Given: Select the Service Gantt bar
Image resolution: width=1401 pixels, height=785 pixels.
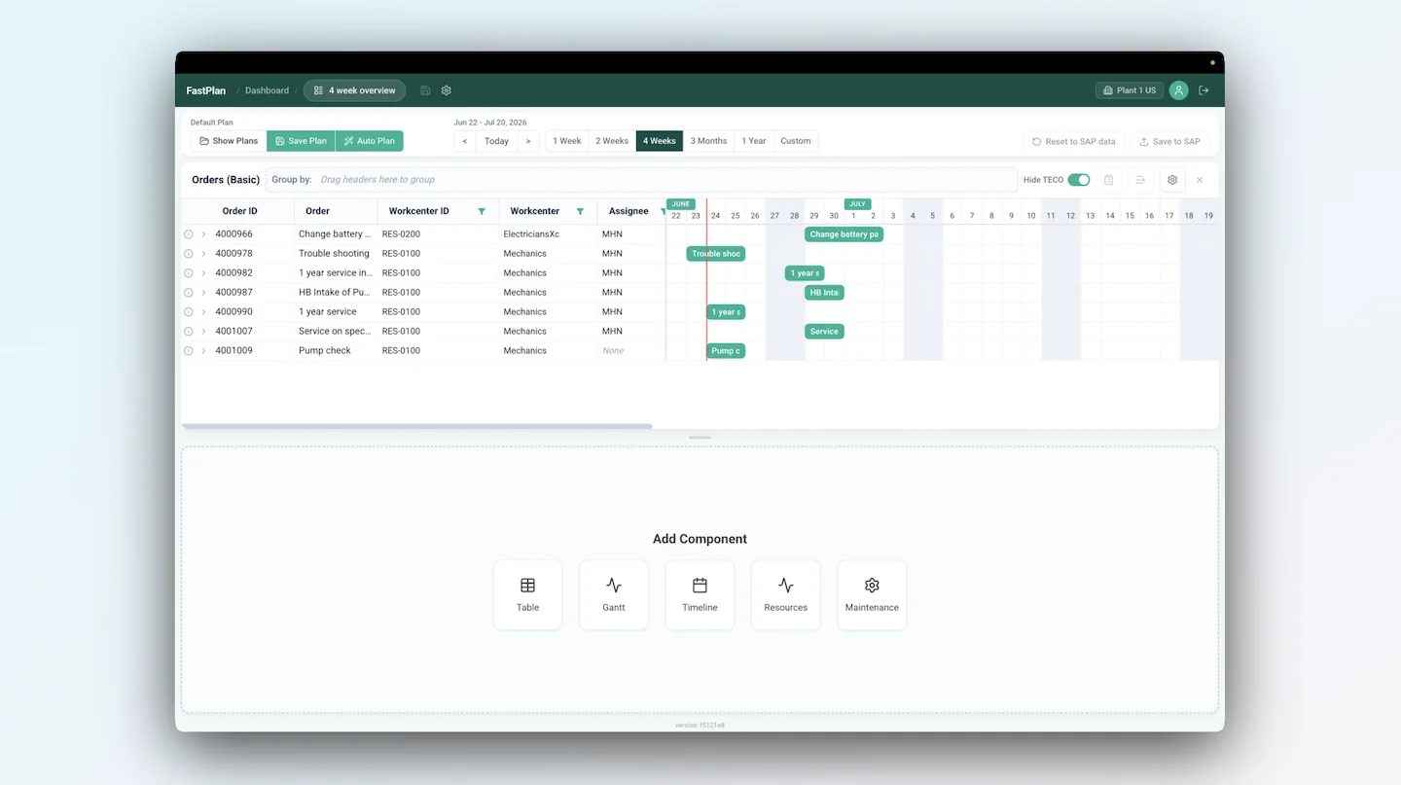Looking at the screenshot, I should tap(824, 332).
